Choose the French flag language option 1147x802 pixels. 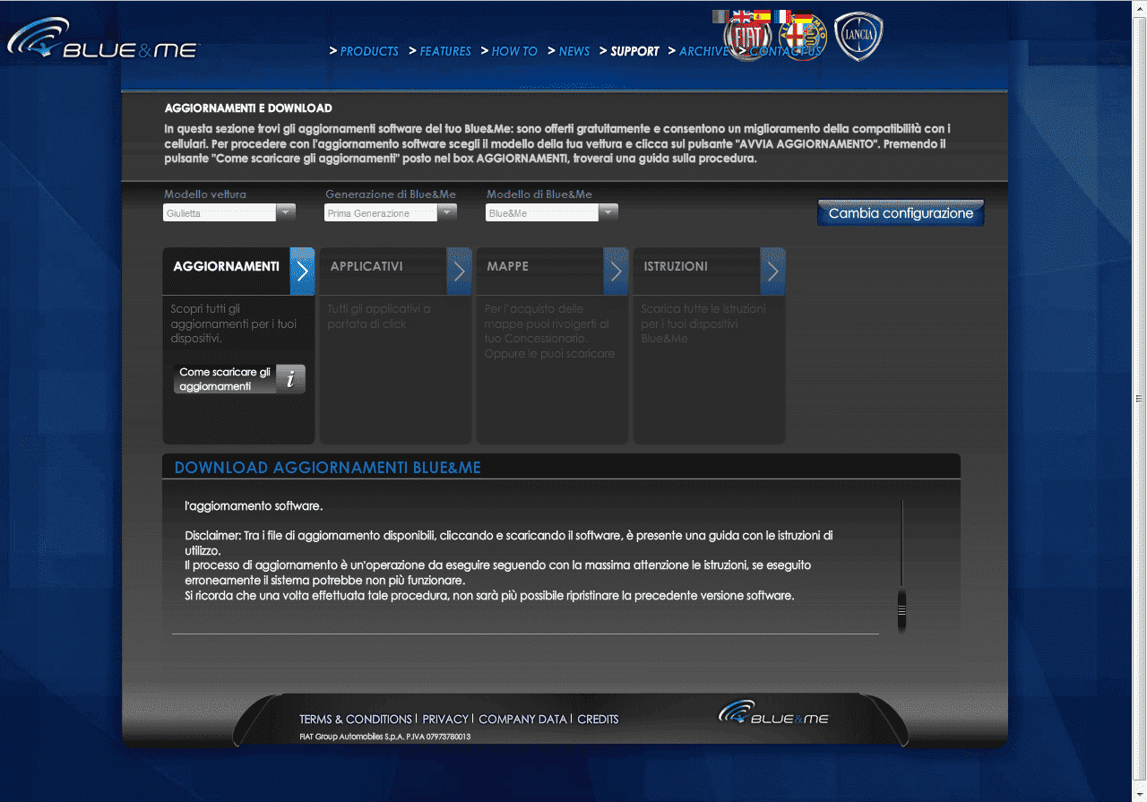(782, 16)
